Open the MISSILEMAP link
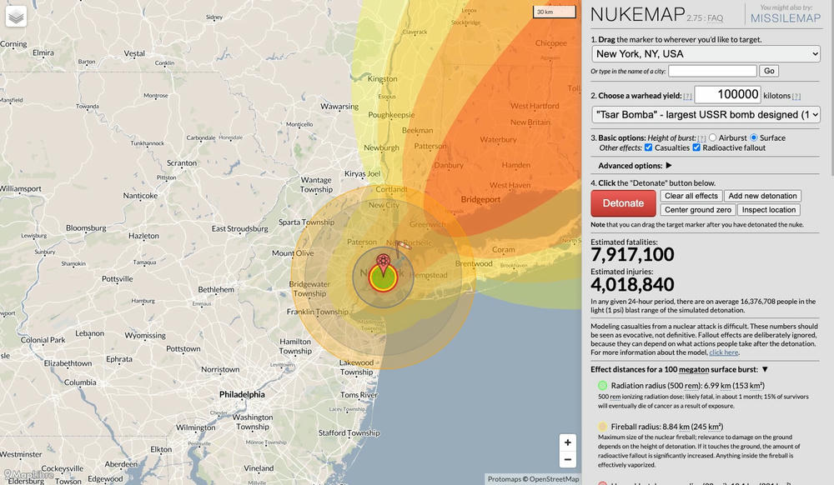The image size is (834, 485). click(x=786, y=18)
